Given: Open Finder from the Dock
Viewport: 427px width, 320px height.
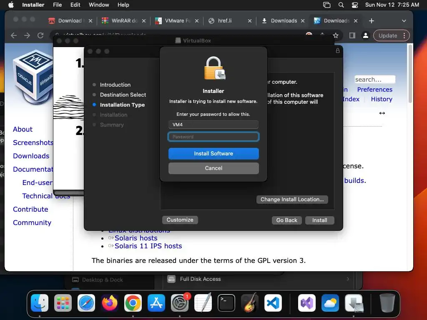Looking at the screenshot, I should click(40, 303).
